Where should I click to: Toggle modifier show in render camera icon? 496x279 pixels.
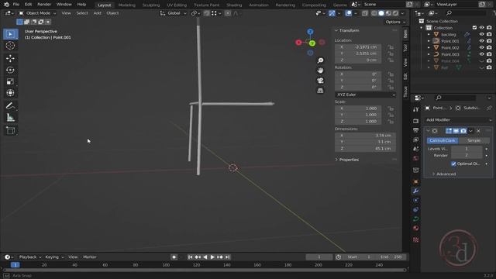pos(463,131)
